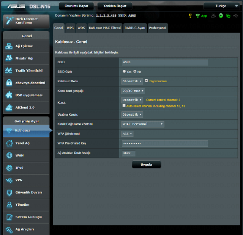This screenshot has height=235, width=243.
Task: Click the Kablosuz wifi icon in sidebar
Action: pos(9,130)
